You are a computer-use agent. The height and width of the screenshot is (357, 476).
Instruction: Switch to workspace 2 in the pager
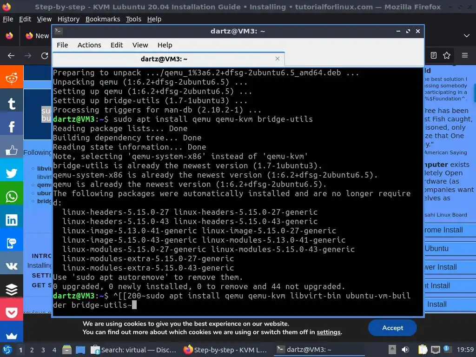click(x=32, y=350)
